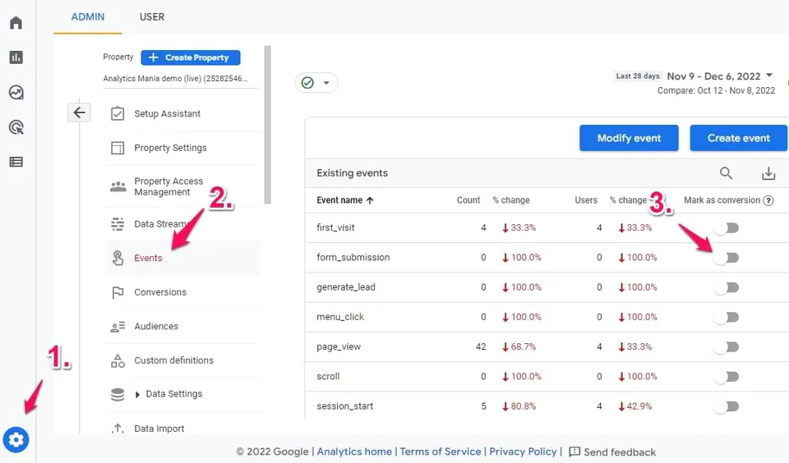The width and height of the screenshot is (789, 463).
Task: Click the Events tap-hand icon
Action: point(118,258)
